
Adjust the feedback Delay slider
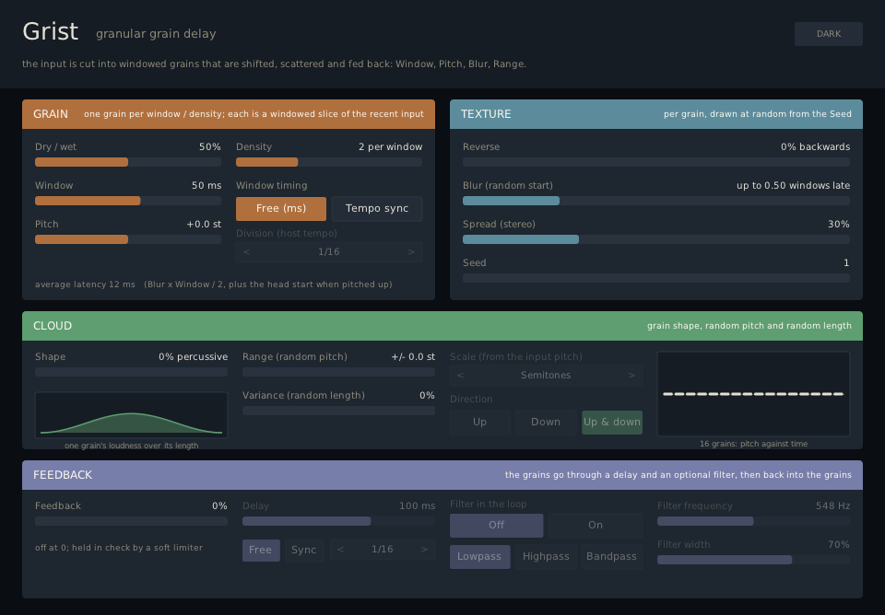(338, 521)
